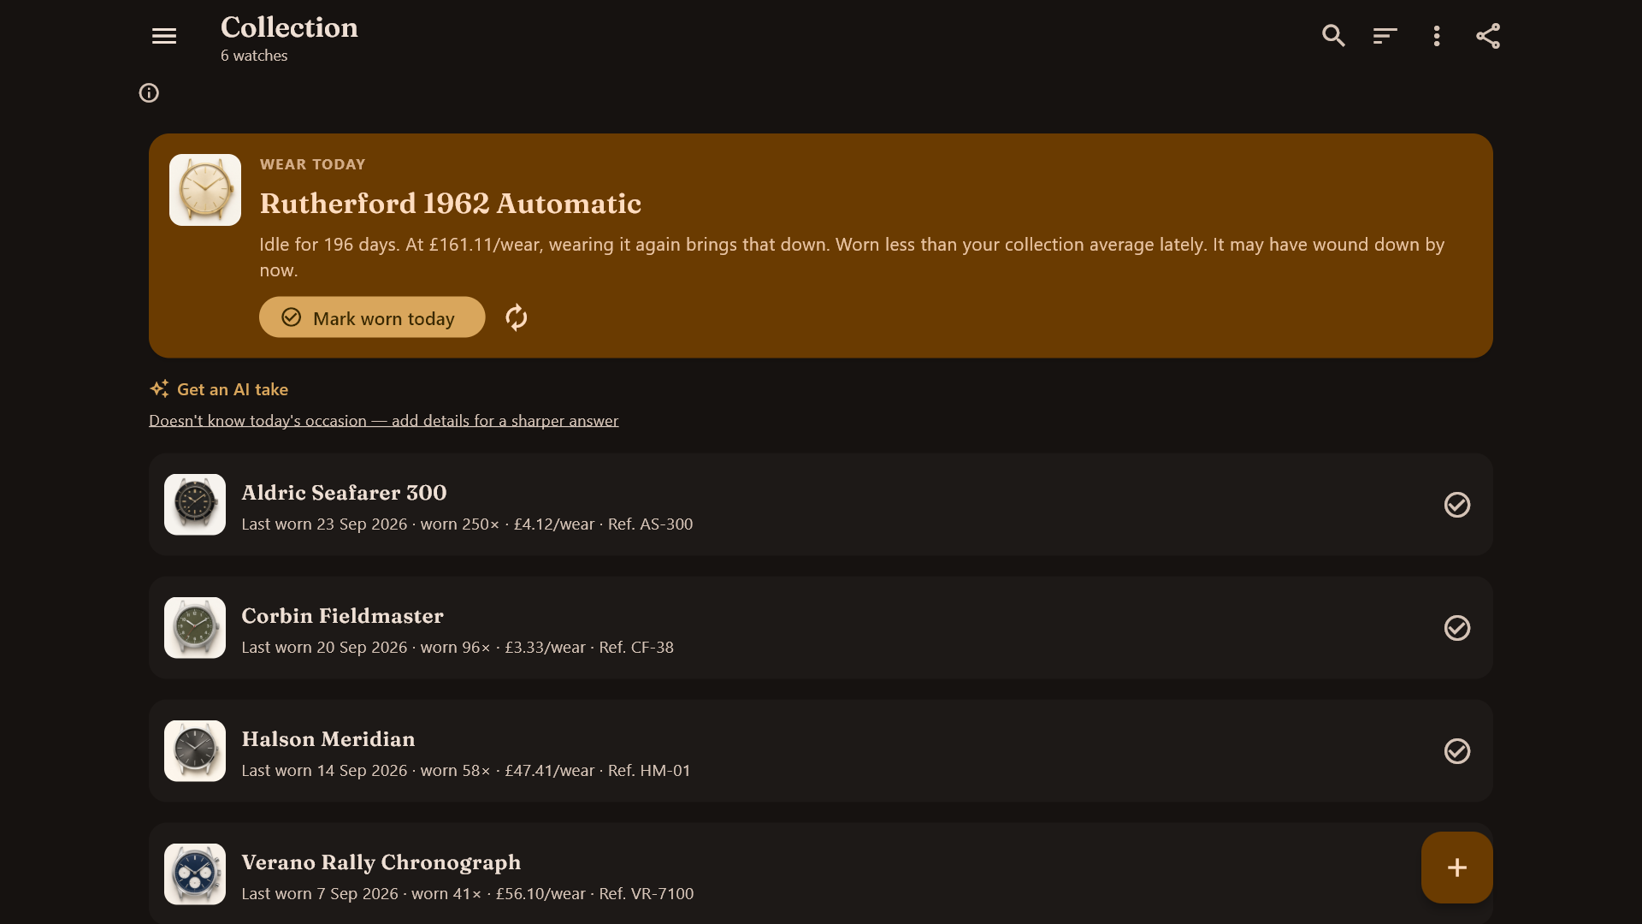Image resolution: width=1642 pixels, height=924 pixels.
Task: Mark Halson Meridian as worn
Action: coord(1457,751)
